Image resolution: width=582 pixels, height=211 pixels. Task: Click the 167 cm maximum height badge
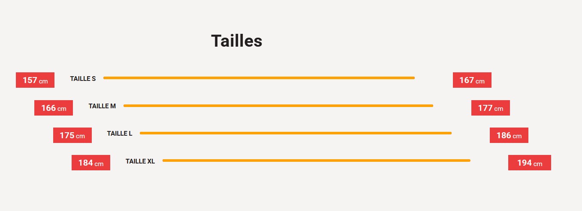pyautogui.click(x=472, y=80)
